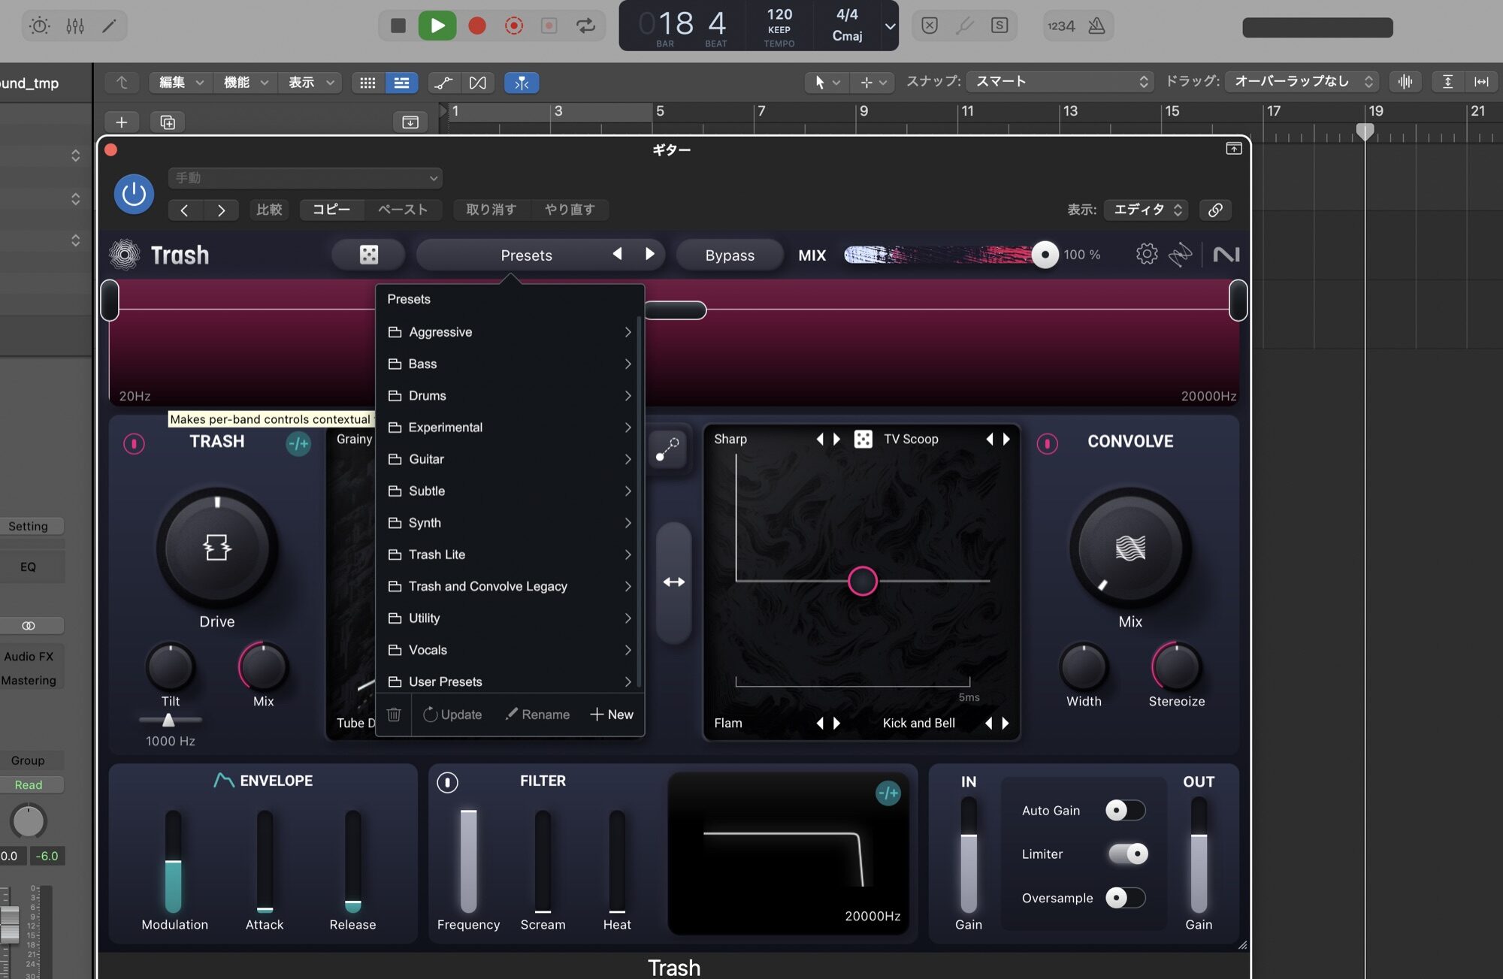Toggle the filter display -/+ button
The image size is (1503, 979).
[x=888, y=793]
